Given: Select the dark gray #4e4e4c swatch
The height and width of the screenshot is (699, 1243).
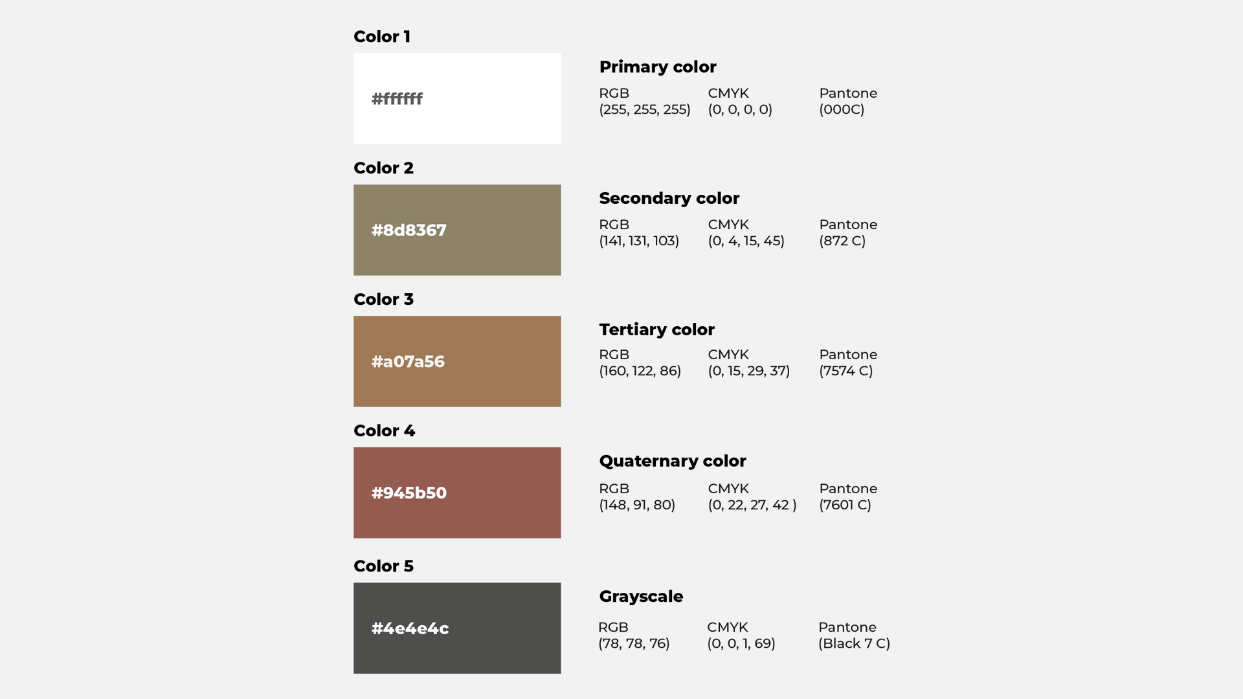Looking at the screenshot, I should pyautogui.click(x=457, y=628).
